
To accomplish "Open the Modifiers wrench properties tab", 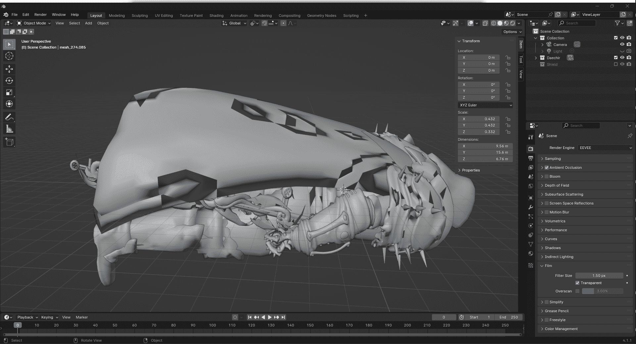I will pos(531,207).
